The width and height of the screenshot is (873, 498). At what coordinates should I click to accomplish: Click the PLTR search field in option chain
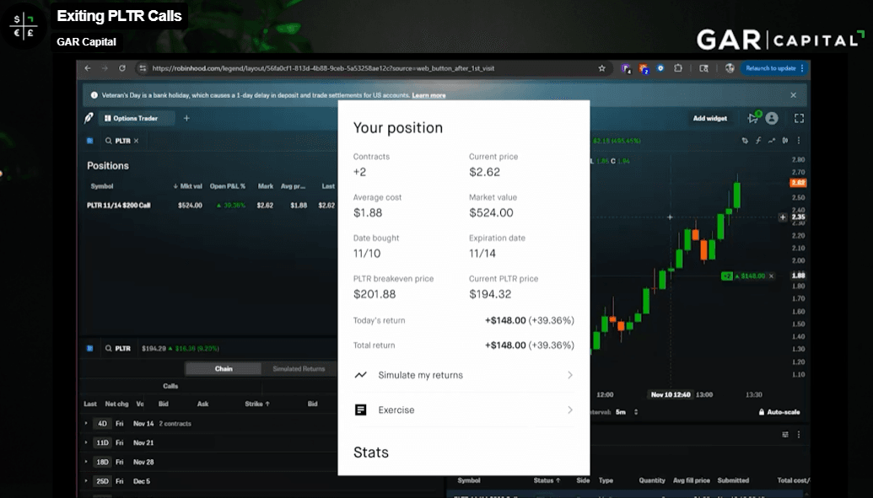tap(118, 348)
